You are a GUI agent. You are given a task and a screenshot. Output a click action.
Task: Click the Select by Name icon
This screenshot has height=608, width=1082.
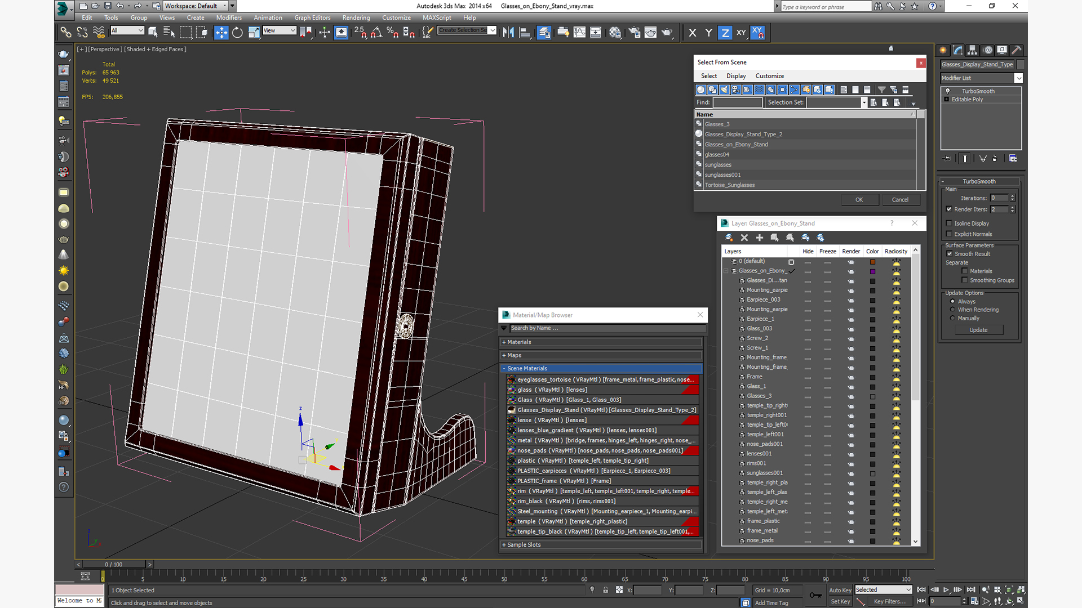coord(169,33)
